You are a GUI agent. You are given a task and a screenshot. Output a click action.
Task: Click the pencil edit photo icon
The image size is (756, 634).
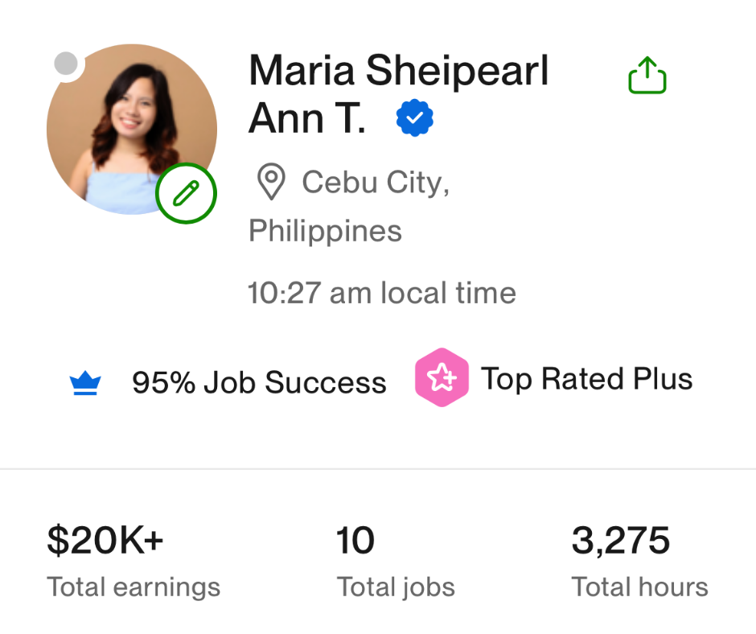[x=186, y=194]
